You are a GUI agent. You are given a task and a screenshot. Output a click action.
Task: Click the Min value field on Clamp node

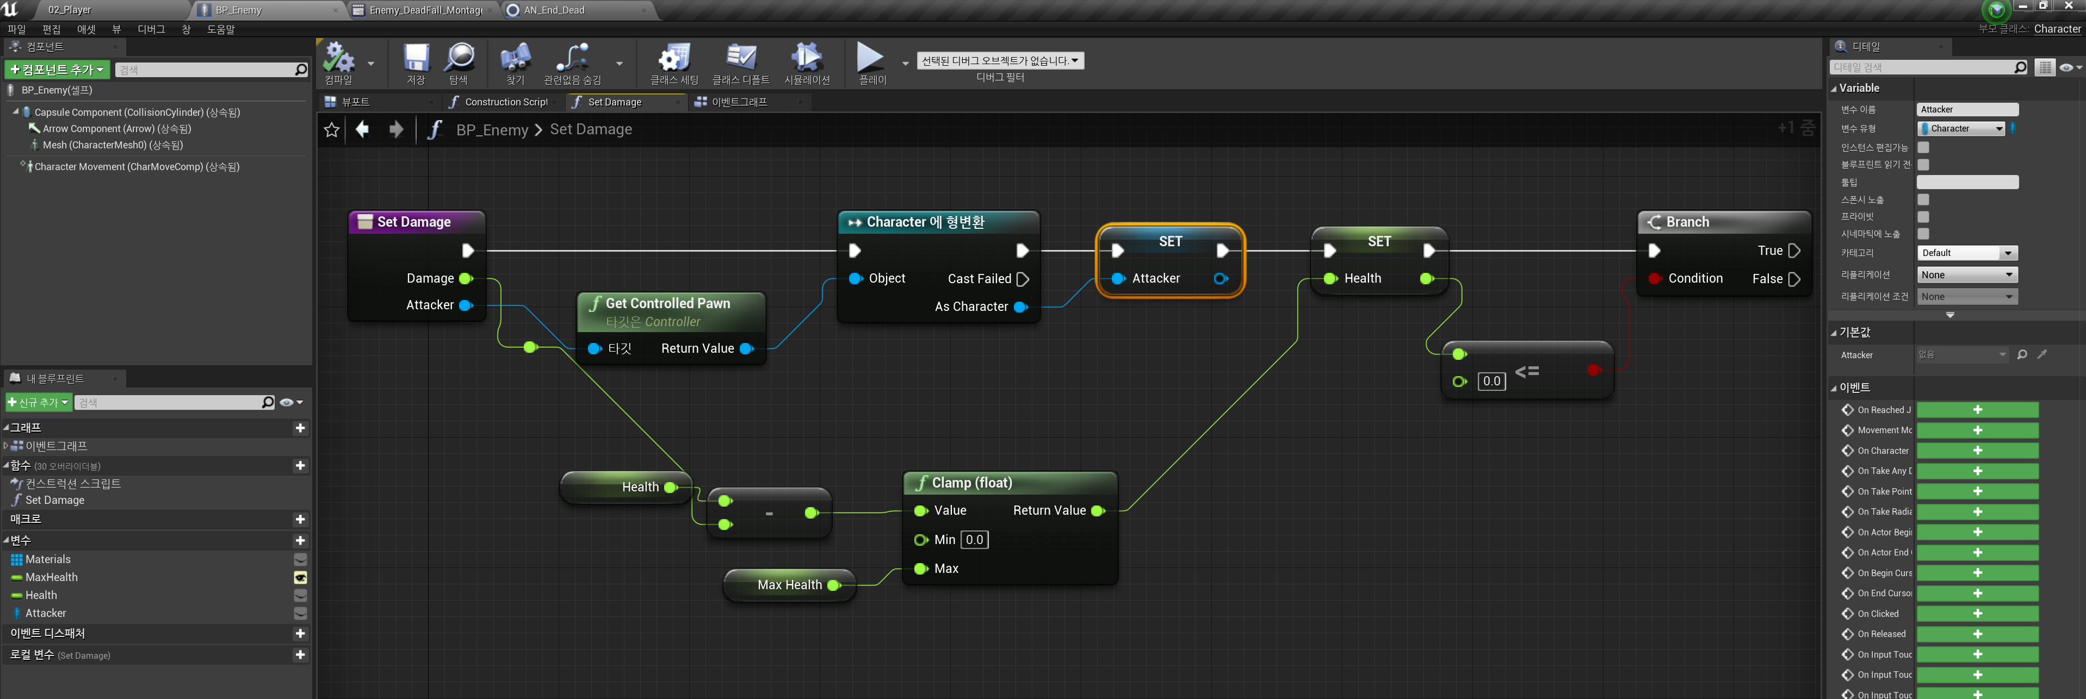[974, 540]
